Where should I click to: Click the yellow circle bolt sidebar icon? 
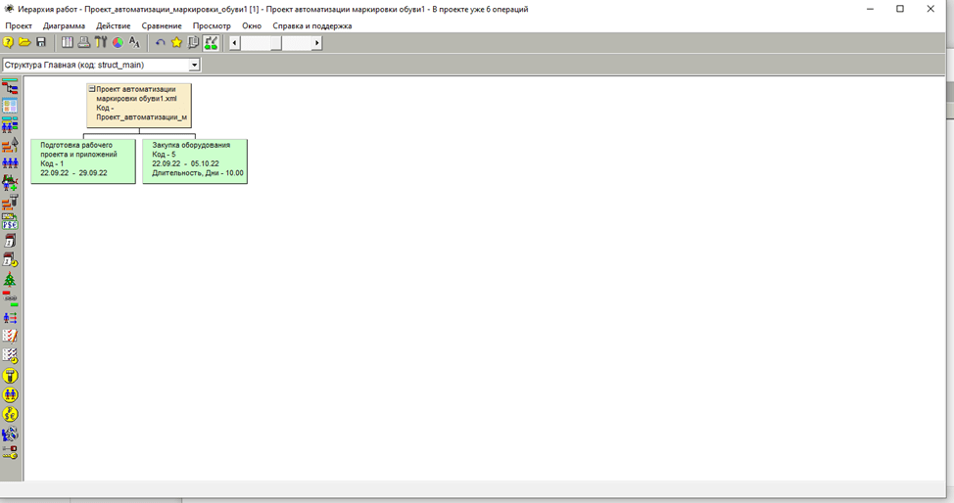pyautogui.click(x=10, y=375)
